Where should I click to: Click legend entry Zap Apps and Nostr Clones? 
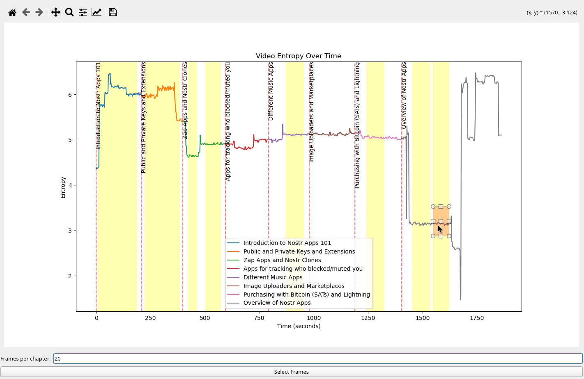(x=282, y=260)
